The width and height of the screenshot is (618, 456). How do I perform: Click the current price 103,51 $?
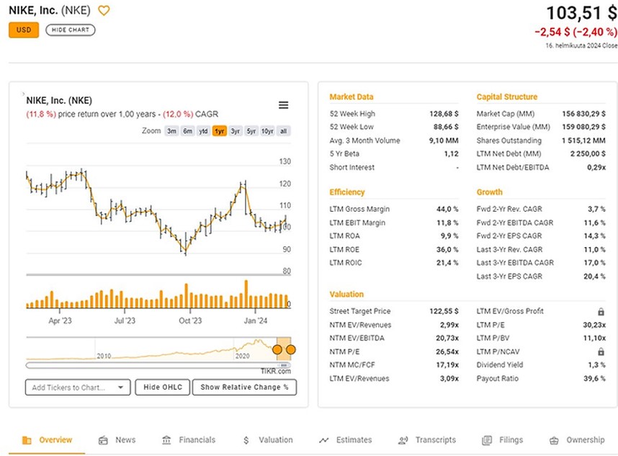coord(582,13)
